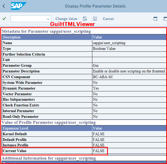Click the 'Enable or disable user scripting' text
Screen dimensions: 167x164
pos(129,71)
